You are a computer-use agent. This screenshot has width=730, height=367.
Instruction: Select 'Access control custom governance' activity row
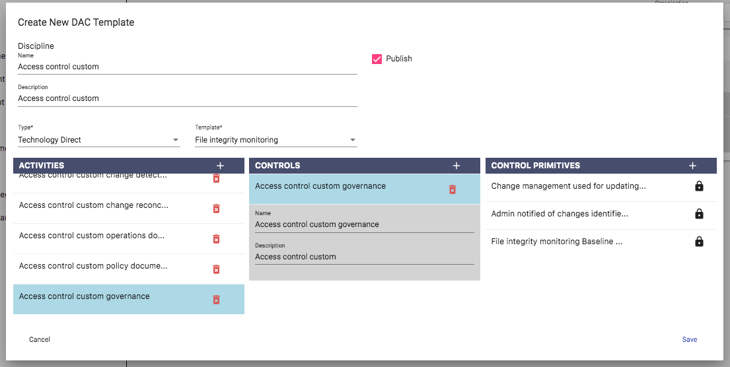129,299
